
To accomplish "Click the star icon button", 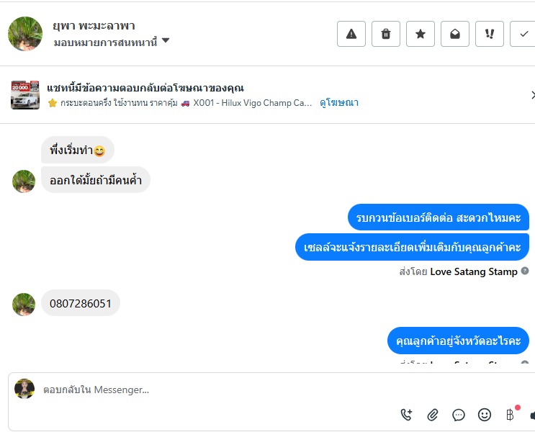I will click(x=421, y=34).
